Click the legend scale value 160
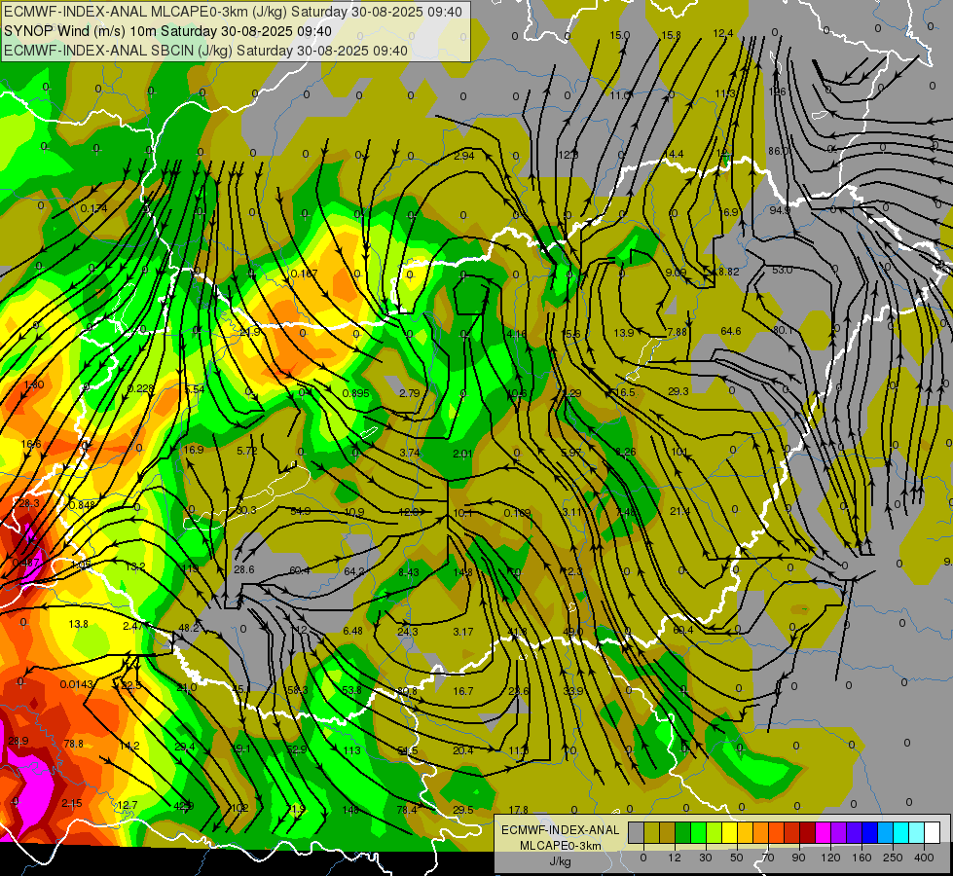This screenshot has width=953, height=876. (861, 858)
